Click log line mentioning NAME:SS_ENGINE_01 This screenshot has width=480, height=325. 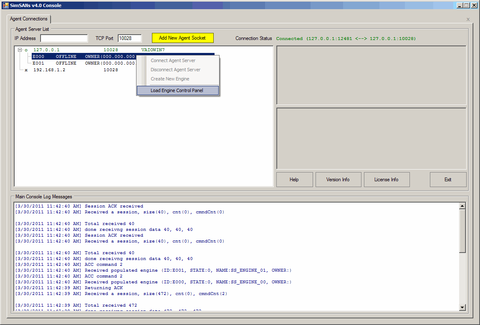click(x=153, y=270)
